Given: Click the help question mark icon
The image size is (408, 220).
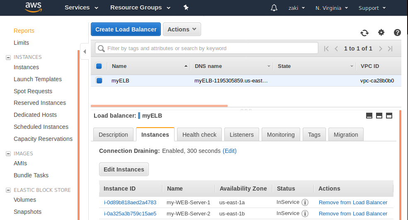Looking at the screenshot, I should 397,33.
